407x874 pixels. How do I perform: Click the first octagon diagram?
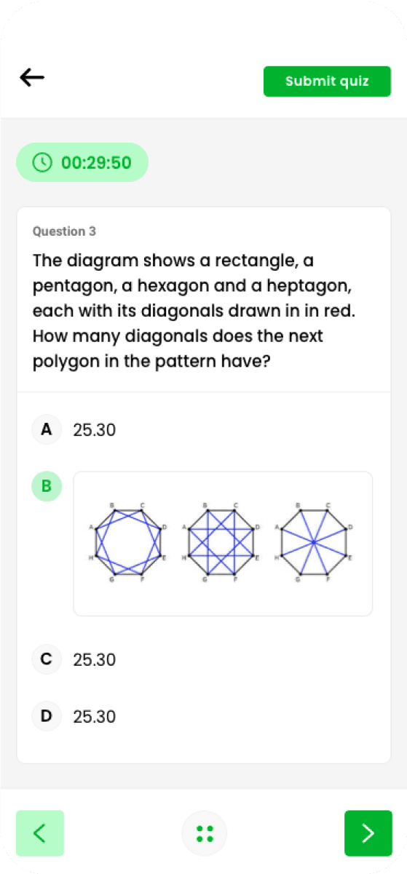(x=130, y=542)
